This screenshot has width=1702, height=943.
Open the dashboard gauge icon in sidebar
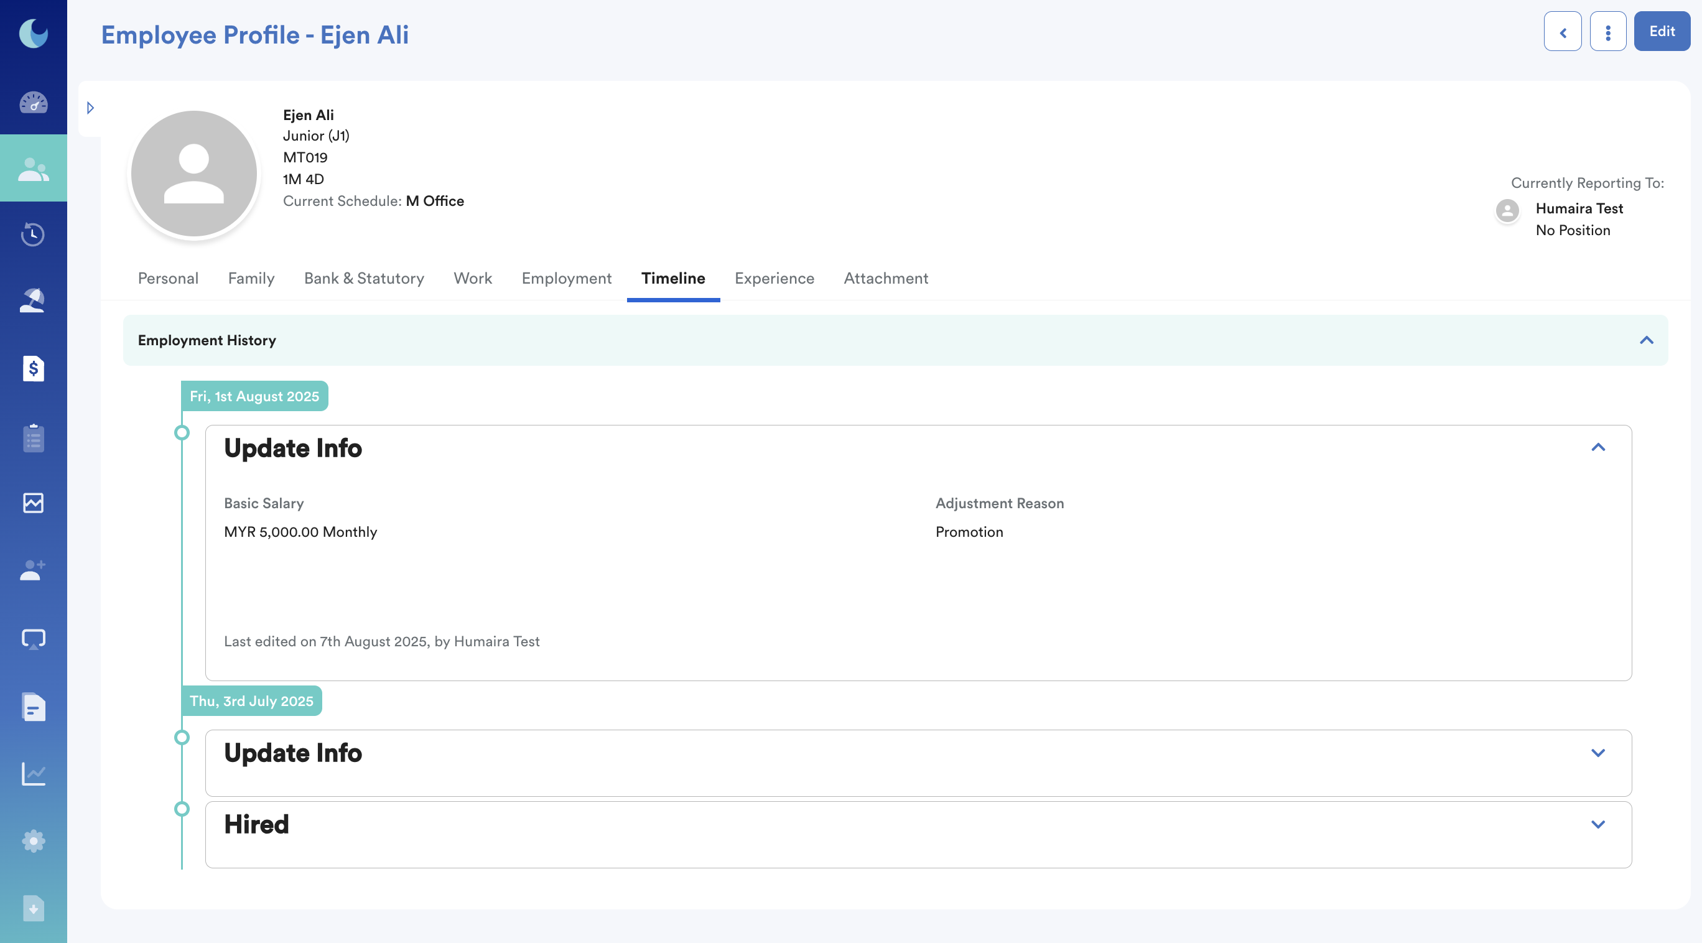[33, 103]
